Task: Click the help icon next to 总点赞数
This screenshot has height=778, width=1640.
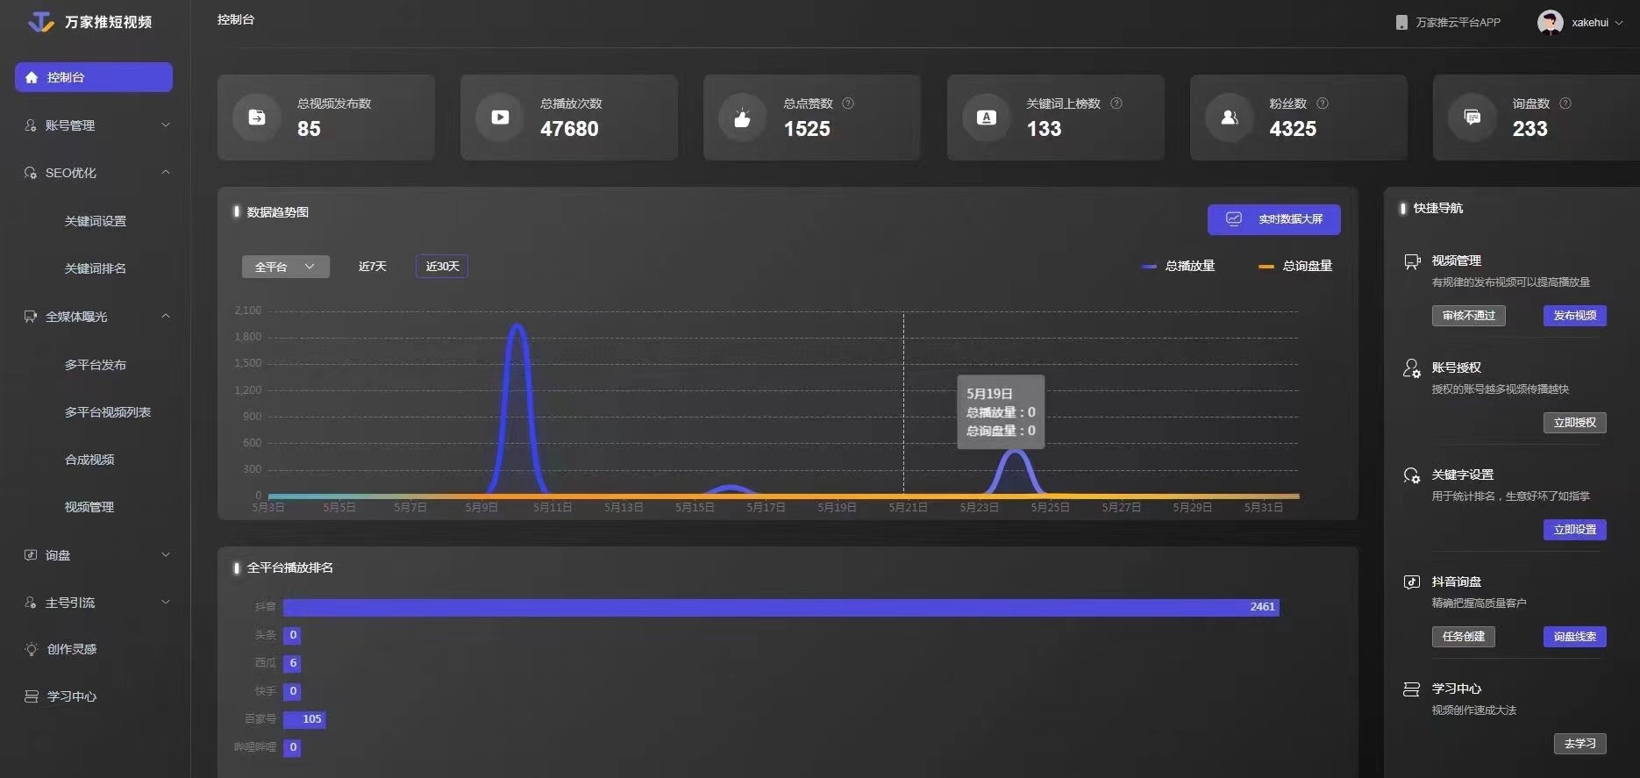Action: point(848,103)
